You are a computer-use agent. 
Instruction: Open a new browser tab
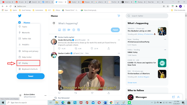pos(162,2)
